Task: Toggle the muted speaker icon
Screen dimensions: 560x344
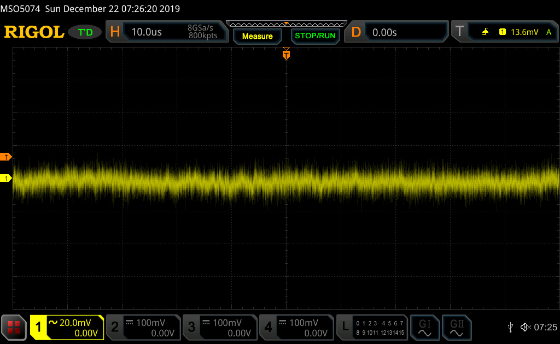Action: (526, 327)
